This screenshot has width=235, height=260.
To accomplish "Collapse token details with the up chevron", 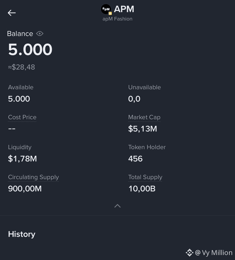I will [x=117, y=206].
